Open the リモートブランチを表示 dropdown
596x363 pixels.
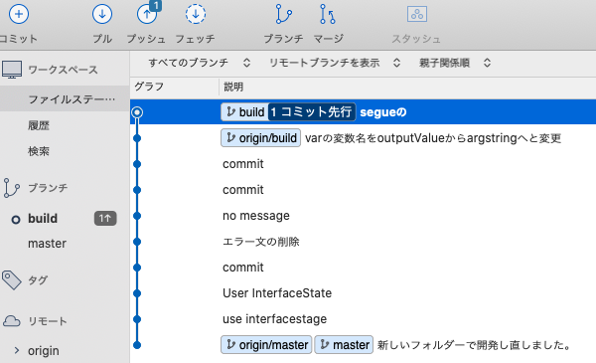pos(335,63)
